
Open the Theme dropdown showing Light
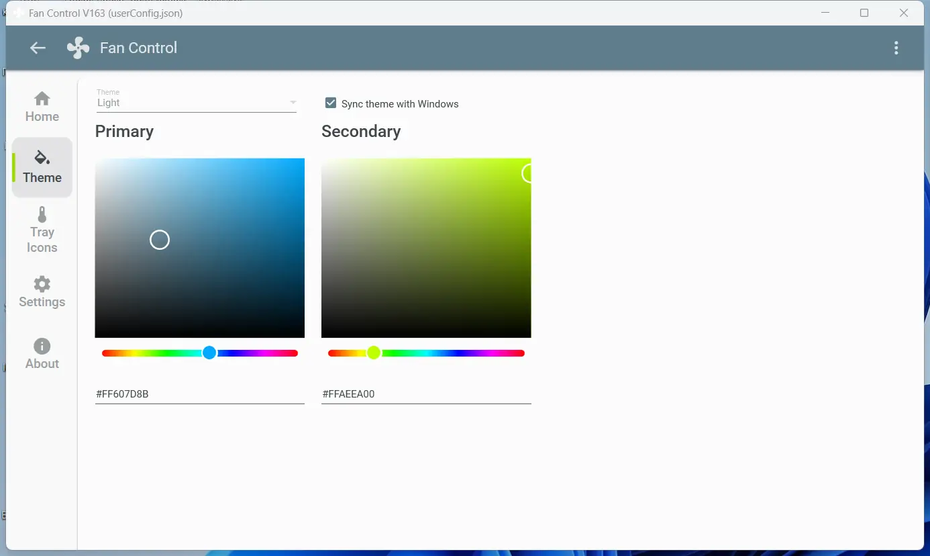pyautogui.click(x=197, y=101)
